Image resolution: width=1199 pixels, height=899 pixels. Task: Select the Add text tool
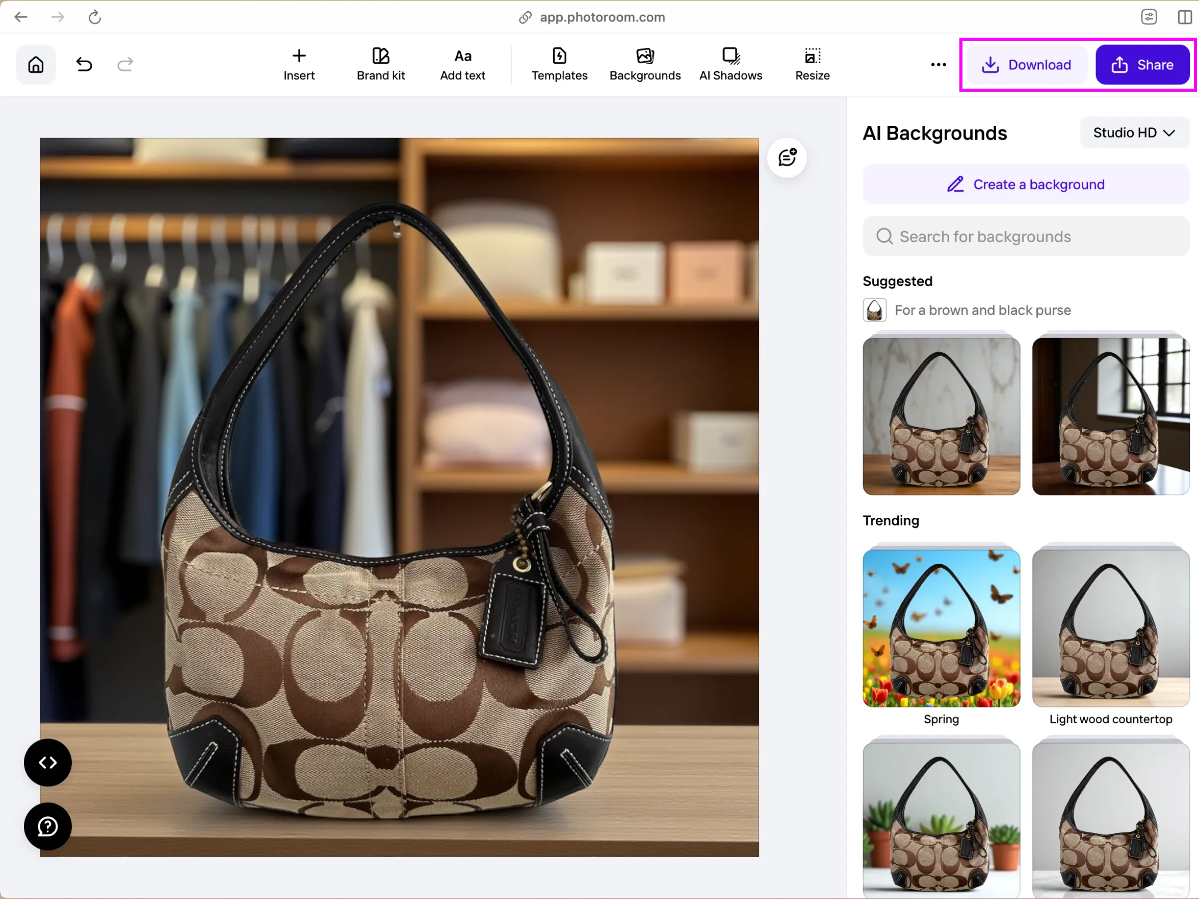[x=462, y=65]
